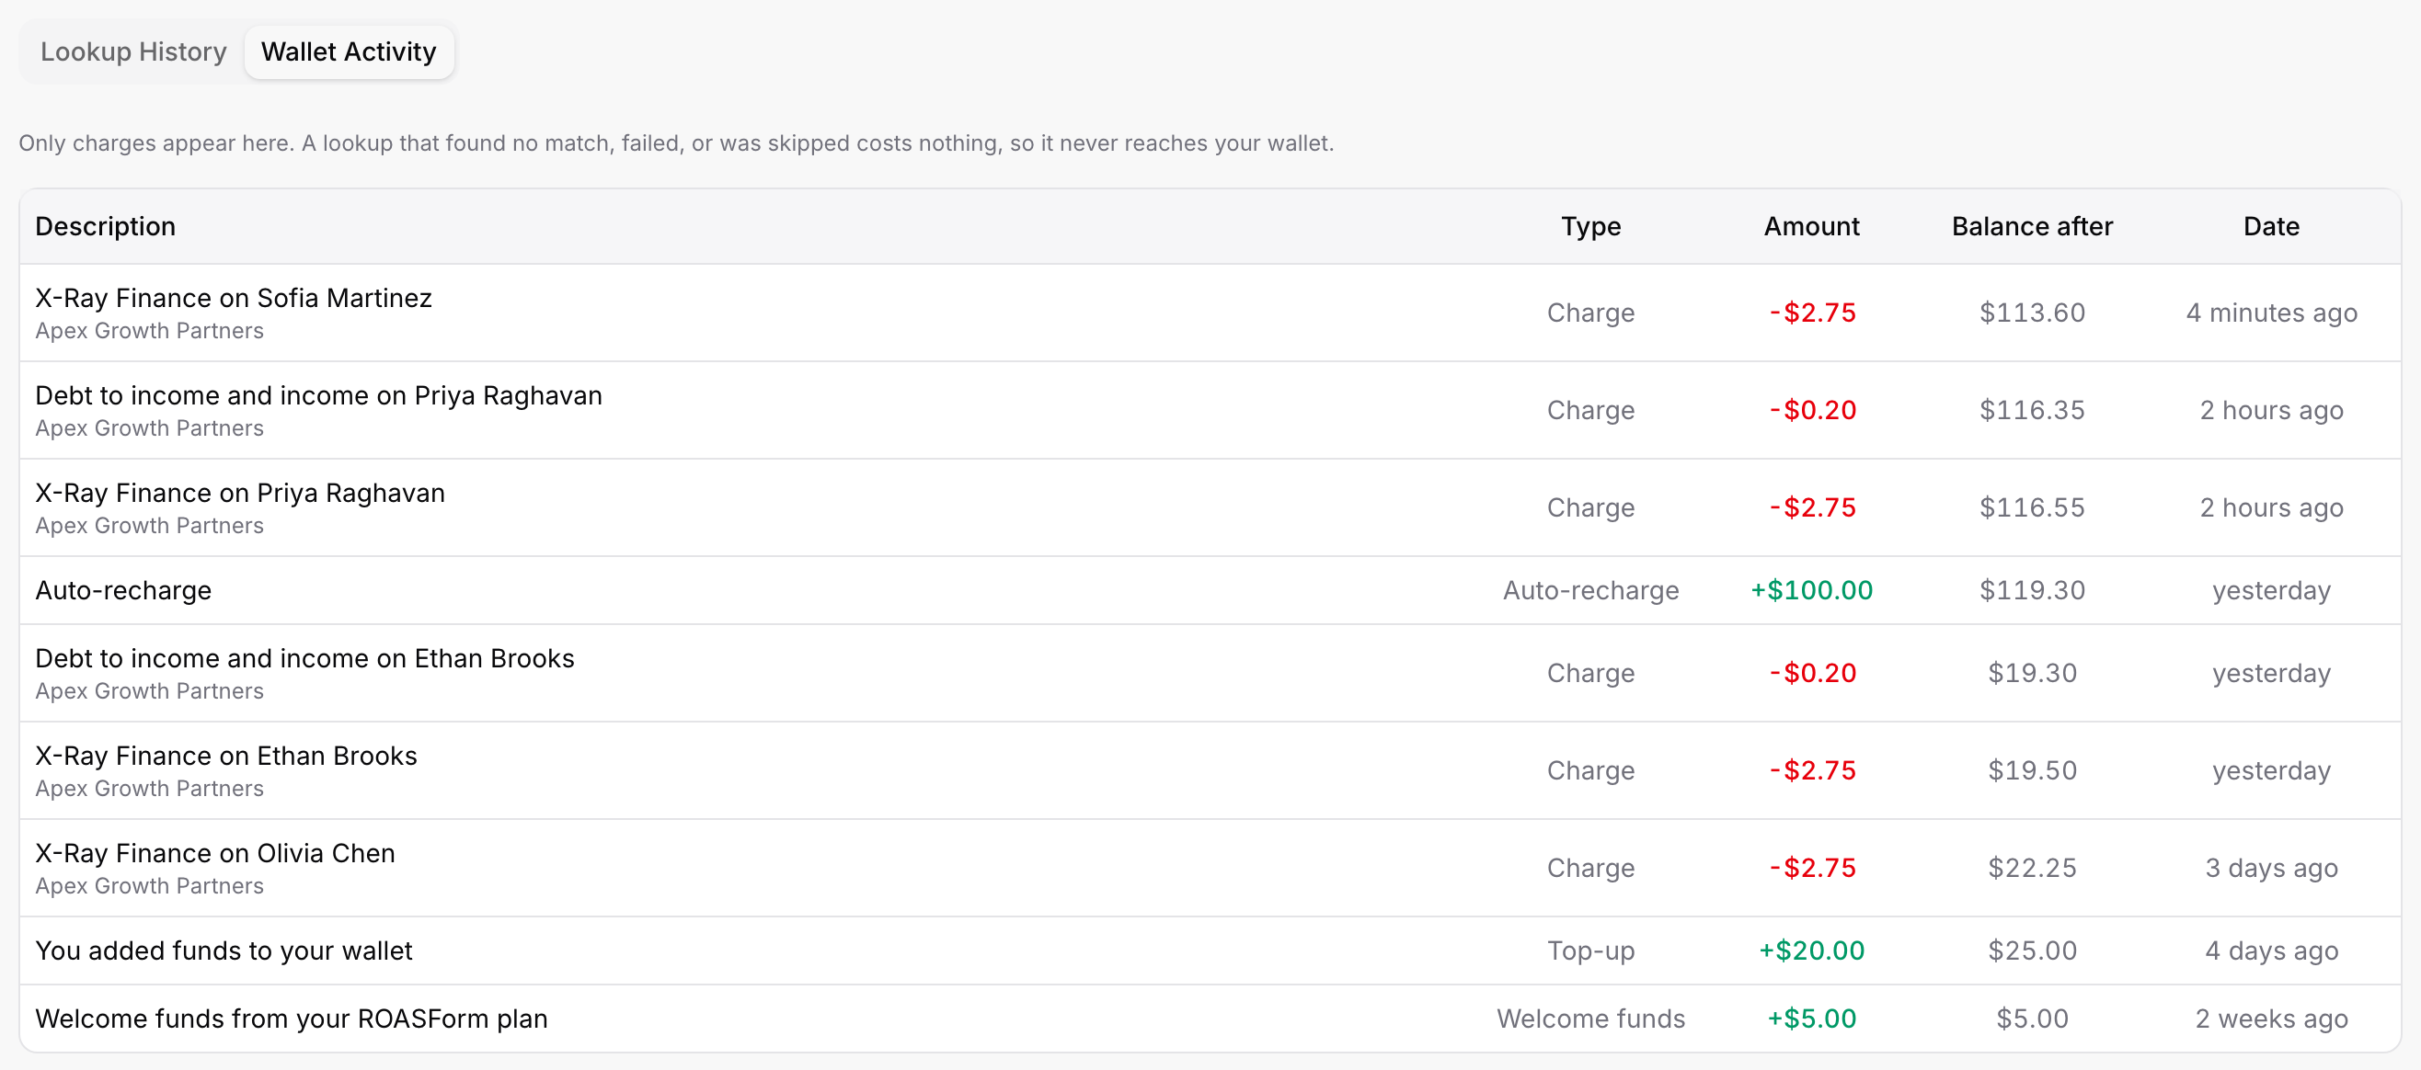
Task: Click the '3 days ago' date
Action: [2271, 869]
